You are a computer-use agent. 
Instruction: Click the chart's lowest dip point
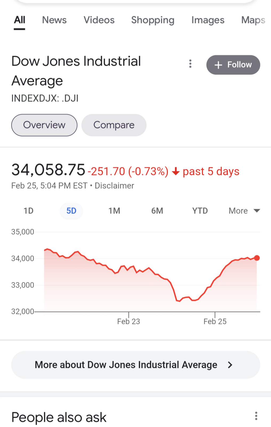pyautogui.click(x=180, y=301)
